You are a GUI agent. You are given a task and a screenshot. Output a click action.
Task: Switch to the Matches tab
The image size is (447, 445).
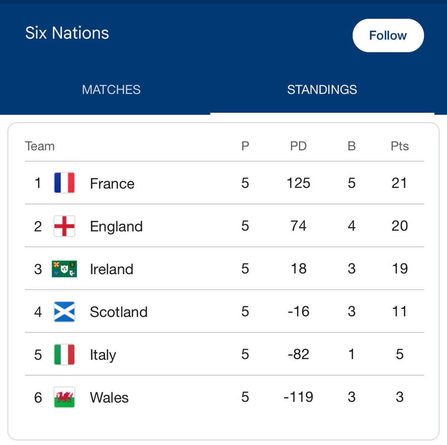(x=111, y=90)
